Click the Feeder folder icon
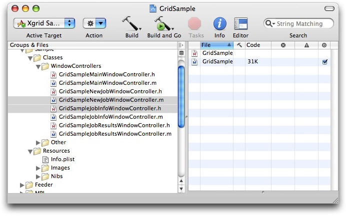346x216 pixels. [x=29, y=185]
